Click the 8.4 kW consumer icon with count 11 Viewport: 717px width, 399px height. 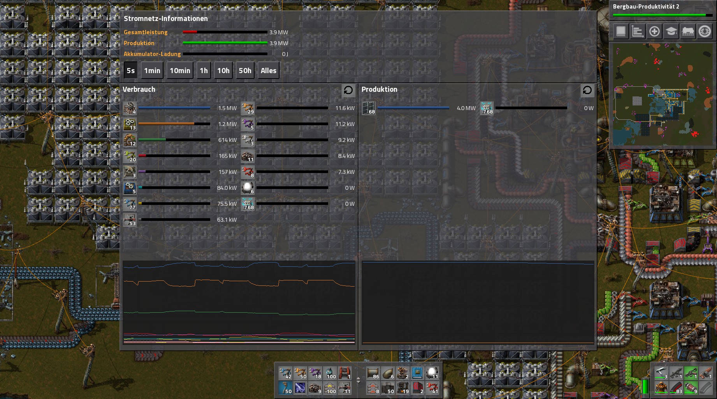(248, 156)
